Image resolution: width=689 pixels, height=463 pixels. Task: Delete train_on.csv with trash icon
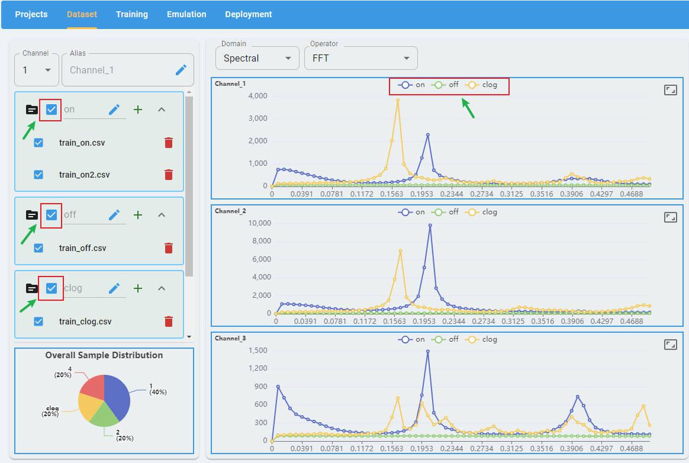169,143
